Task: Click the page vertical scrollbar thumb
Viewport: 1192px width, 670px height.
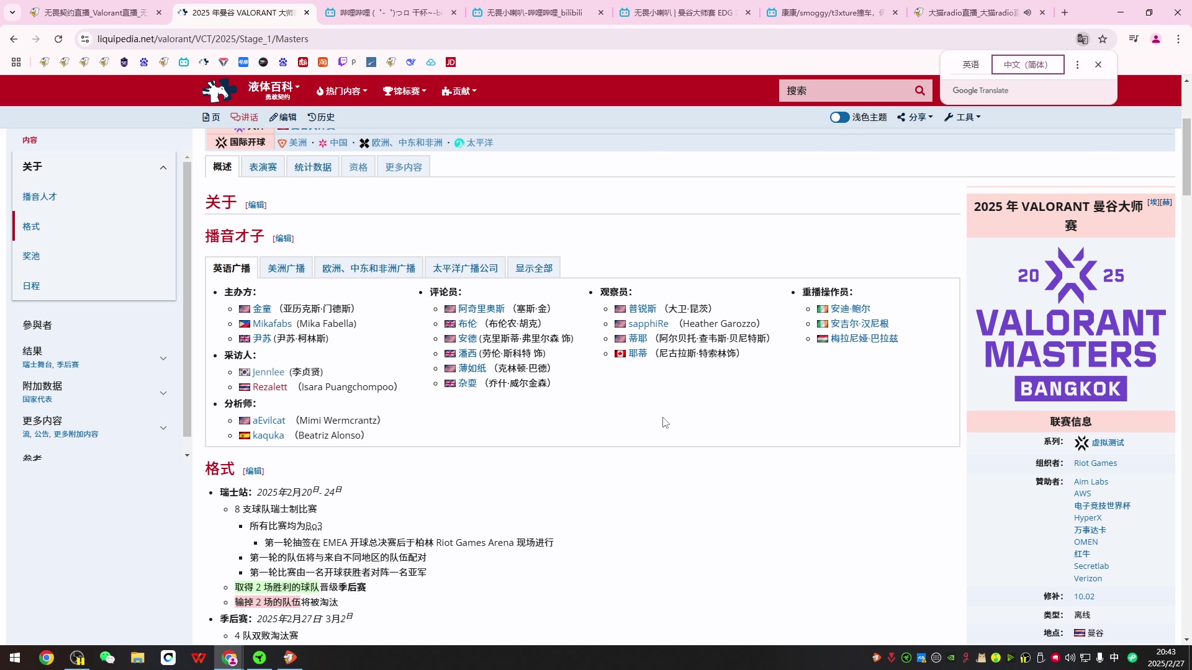Action: pos(1186,156)
